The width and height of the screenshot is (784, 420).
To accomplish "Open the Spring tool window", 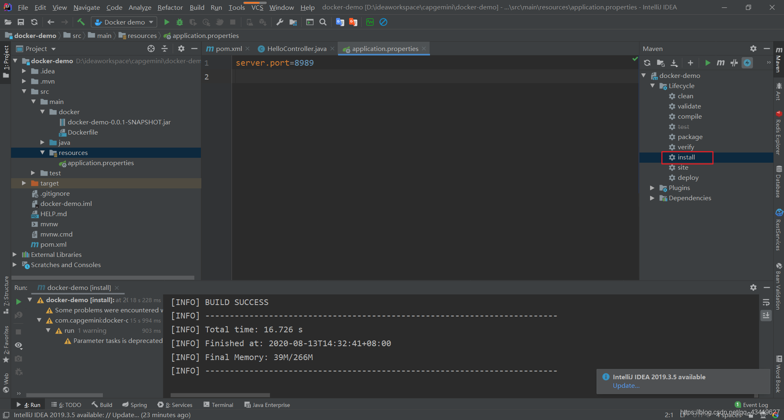I will pos(135,405).
